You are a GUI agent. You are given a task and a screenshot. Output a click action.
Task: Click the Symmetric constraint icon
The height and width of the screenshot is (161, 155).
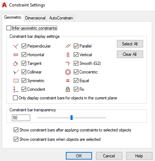coord(16,81)
